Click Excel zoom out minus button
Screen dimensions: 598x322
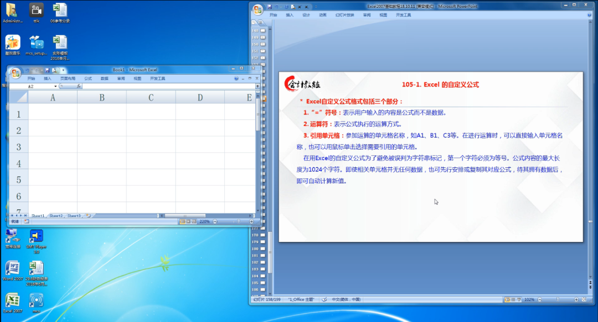click(x=215, y=221)
